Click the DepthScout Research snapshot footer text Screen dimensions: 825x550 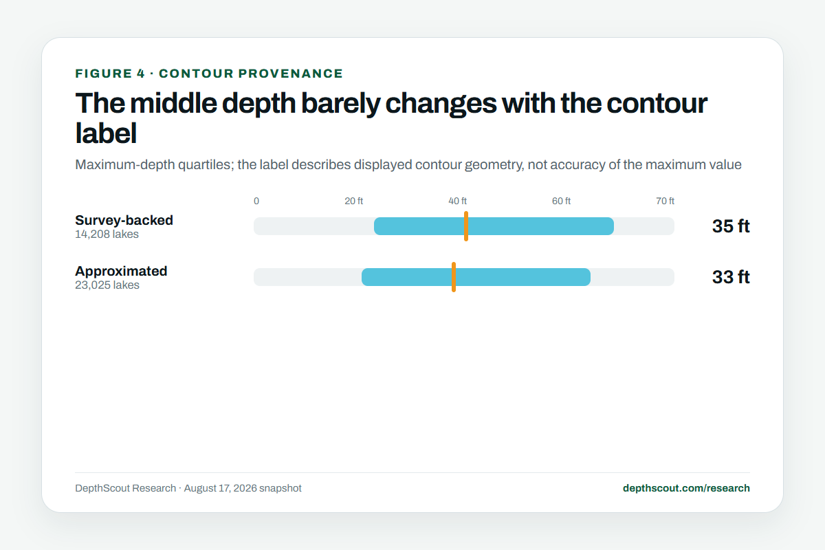point(188,488)
